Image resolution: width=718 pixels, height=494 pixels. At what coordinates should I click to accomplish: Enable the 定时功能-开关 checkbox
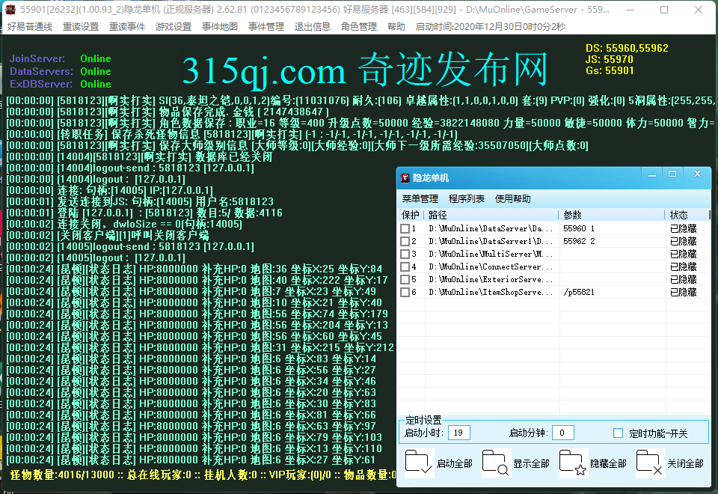618,433
